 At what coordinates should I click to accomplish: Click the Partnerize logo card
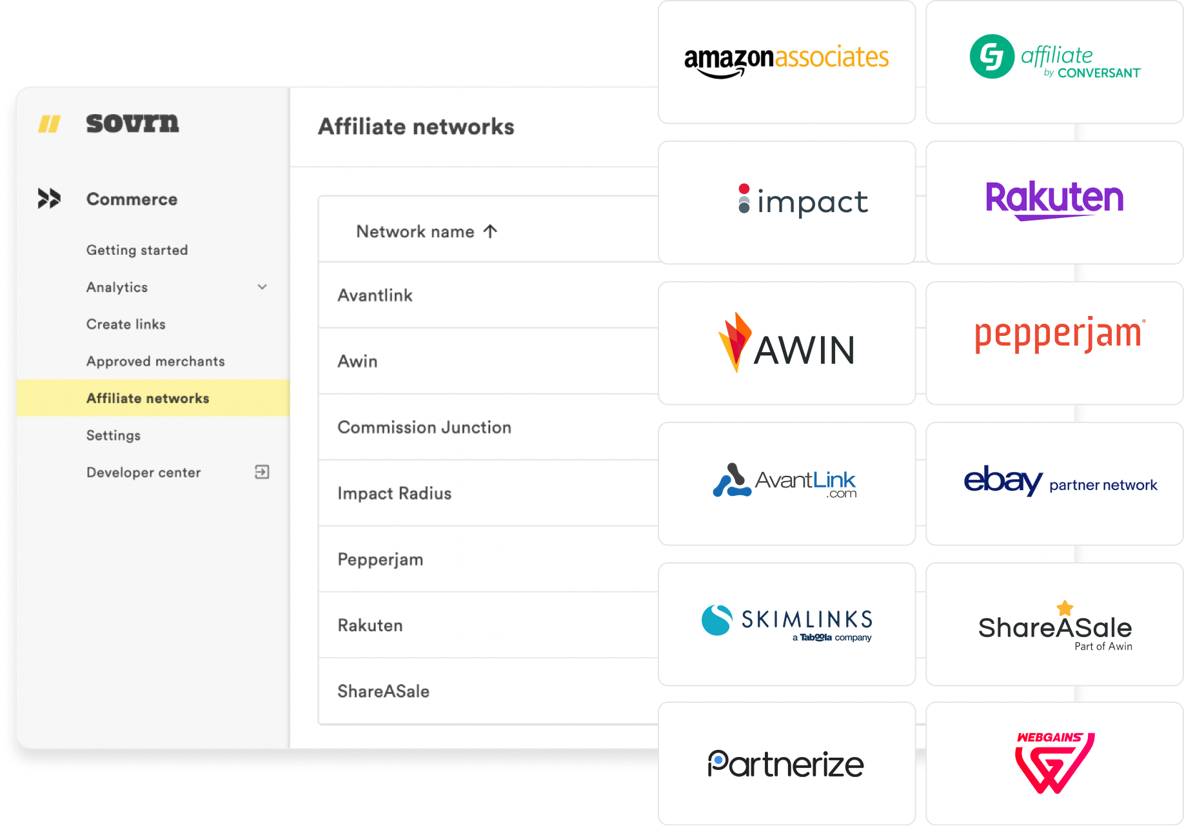click(785, 763)
